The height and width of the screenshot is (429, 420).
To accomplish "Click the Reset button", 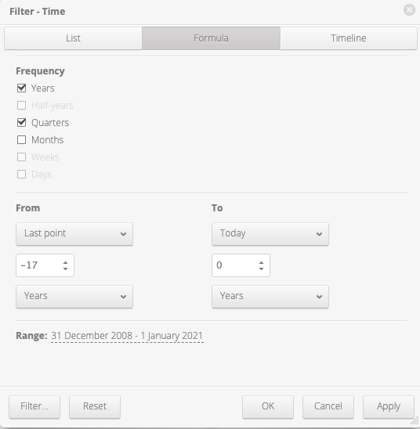I will tap(95, 407).
